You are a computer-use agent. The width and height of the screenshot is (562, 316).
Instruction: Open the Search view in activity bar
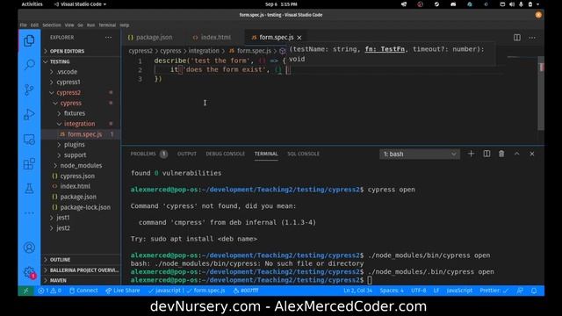[x=29, y=65]
